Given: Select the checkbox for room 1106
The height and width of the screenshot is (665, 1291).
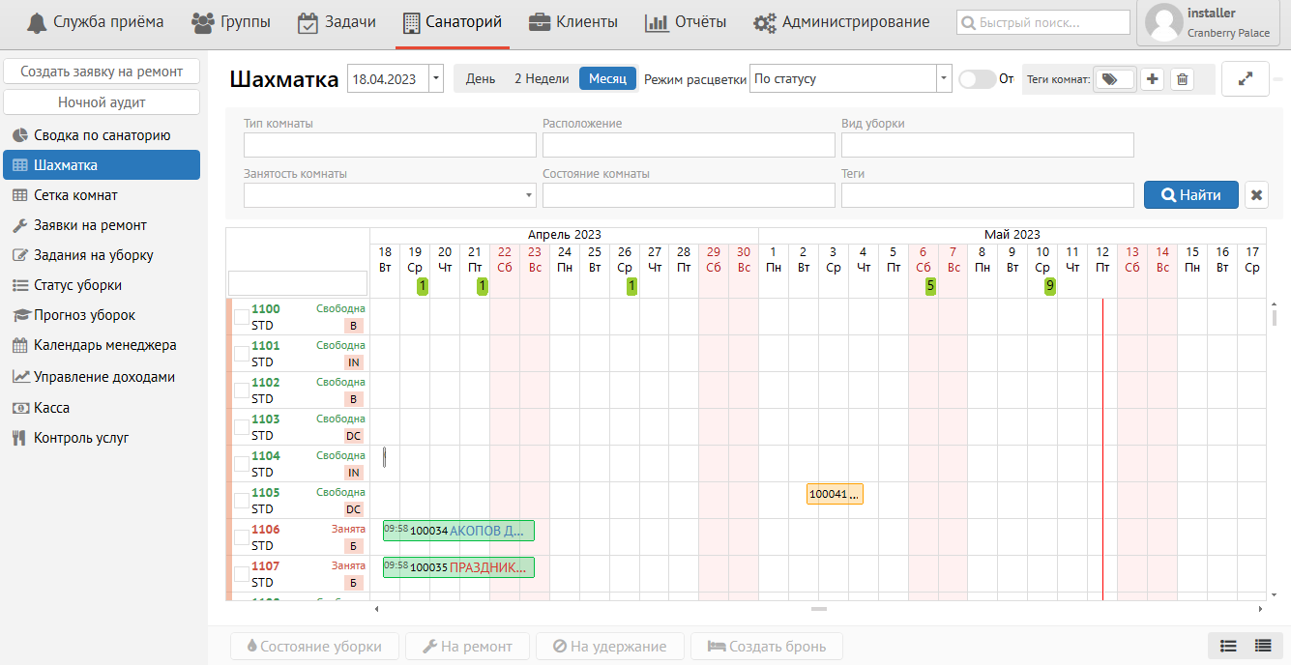Looking at the screenshot, I should (241, 537).
